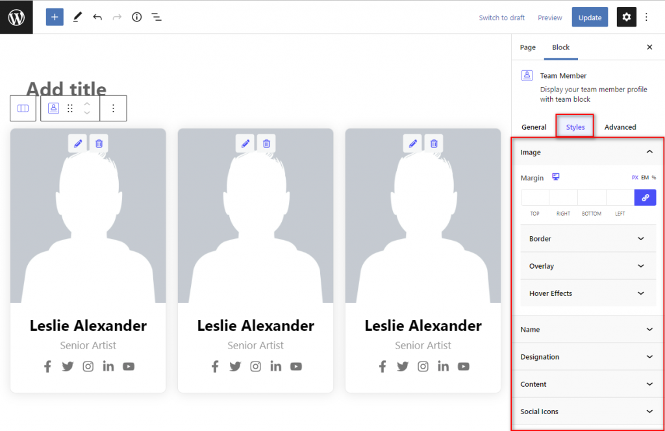
Task: Delete the second team member image
Action: [266, 143]
